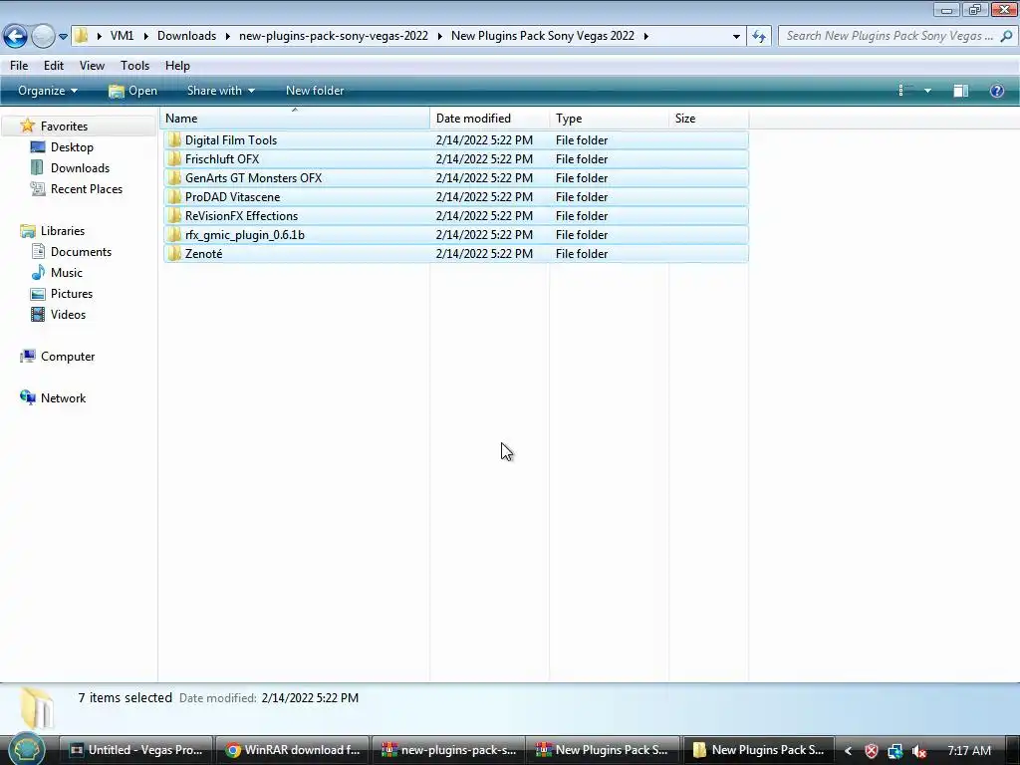Image resolution: width=1020 pixels, height=765 pixels.
Task: Switch to Untitled - Vegas Pro taskbar item
Action: click(x=135, y=750)
